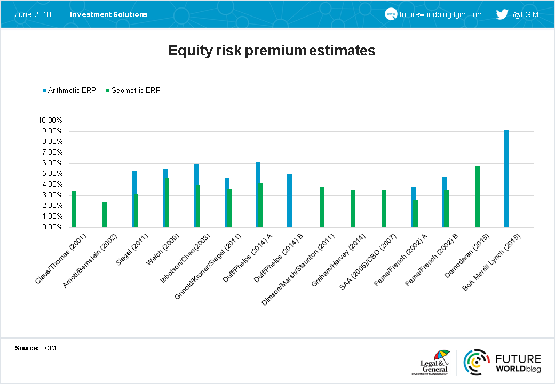This screenshot has height=384, width=555.
Task: Select the Arithmetic ERP legend label
Action: [72, 91]
